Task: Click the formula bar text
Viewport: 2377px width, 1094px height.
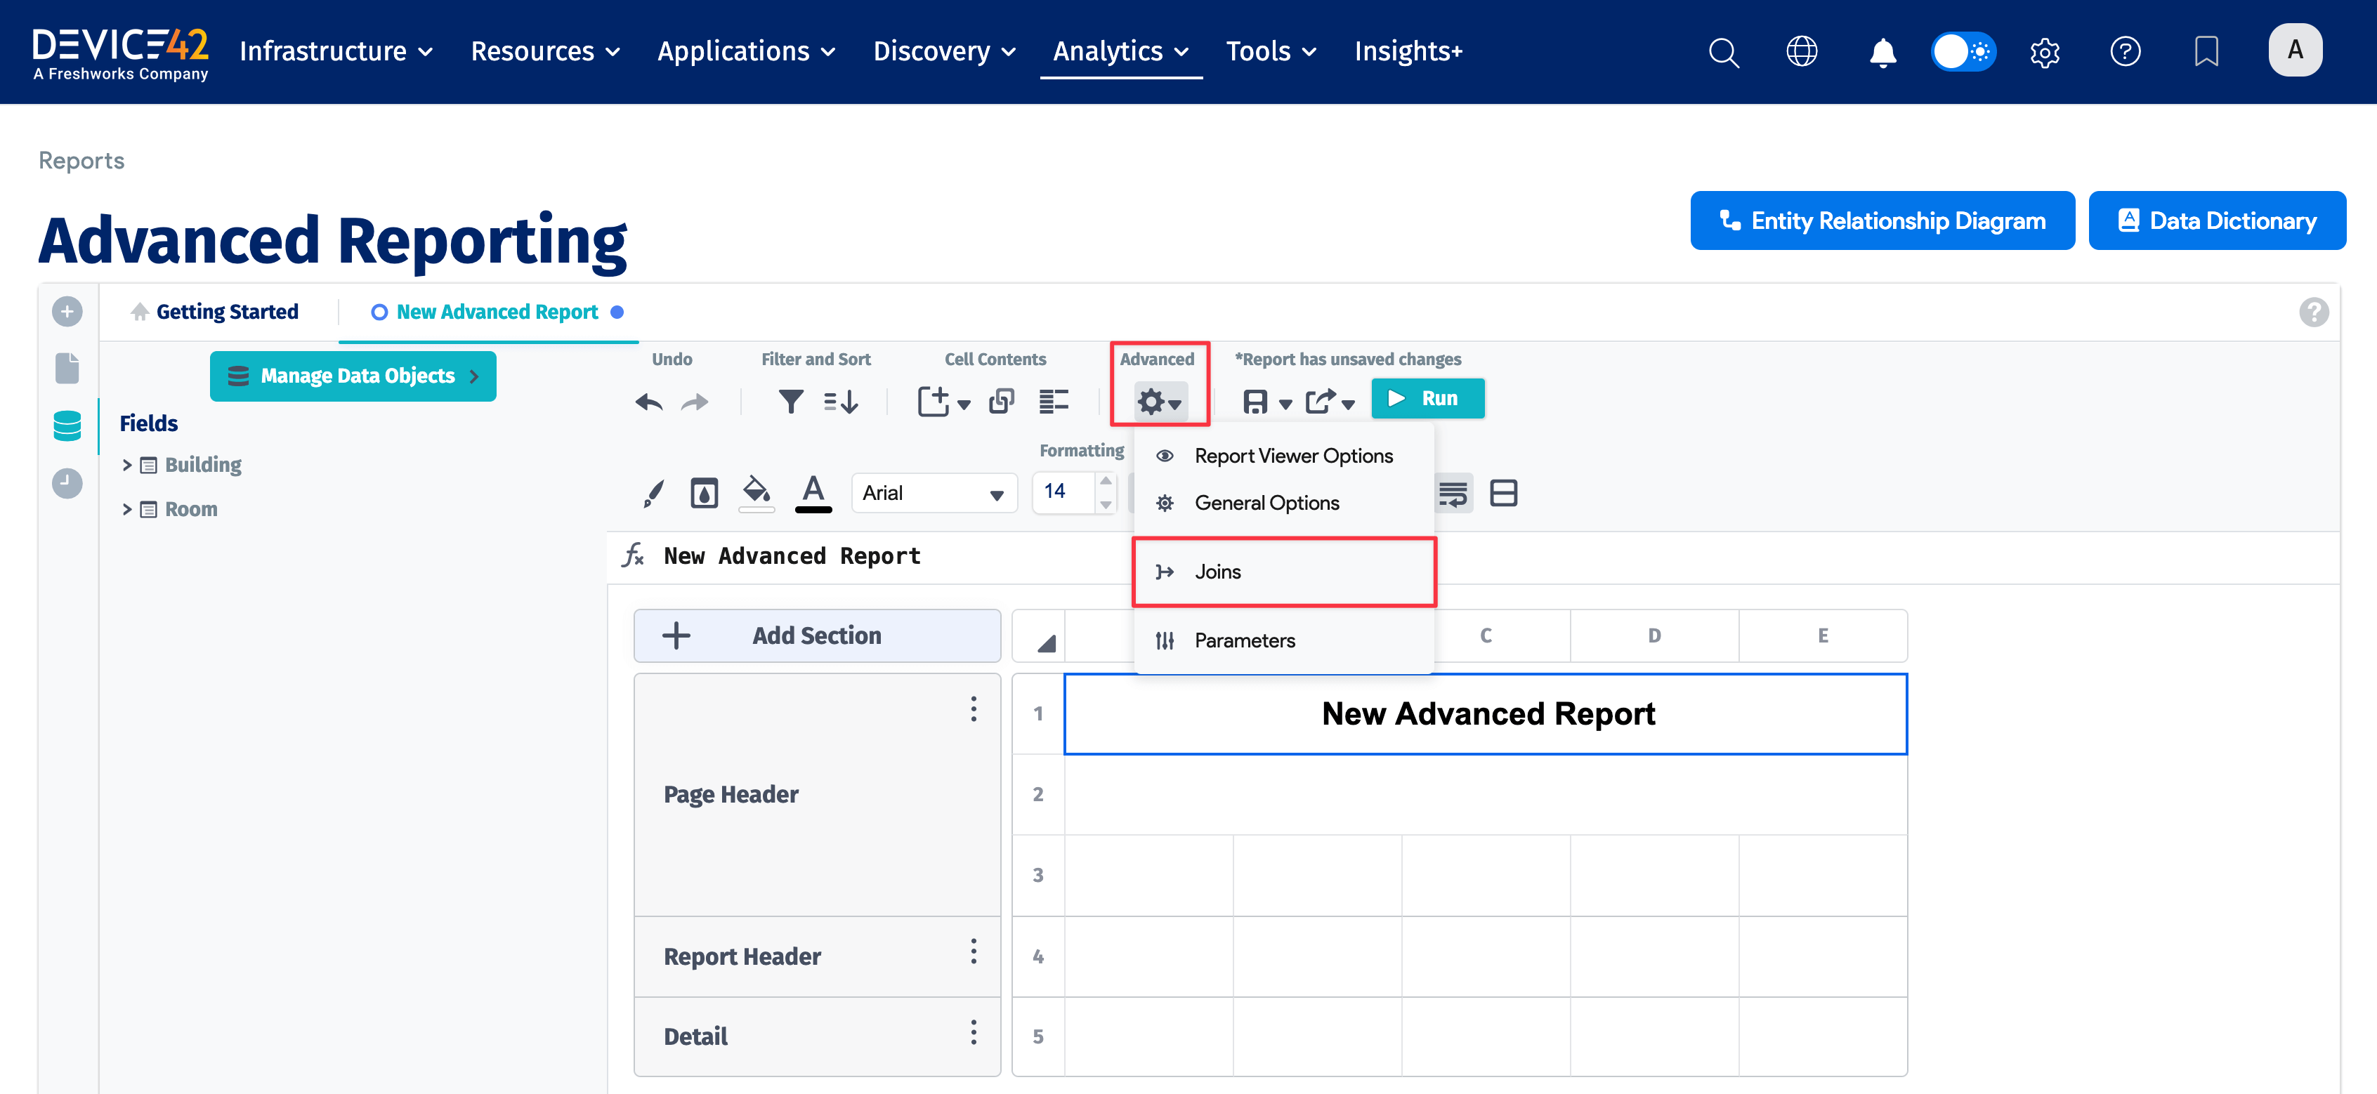Action: pos(792,556)
